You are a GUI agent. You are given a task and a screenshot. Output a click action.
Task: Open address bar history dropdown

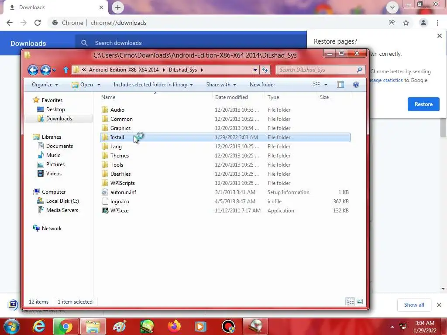[x=255, y=70]
